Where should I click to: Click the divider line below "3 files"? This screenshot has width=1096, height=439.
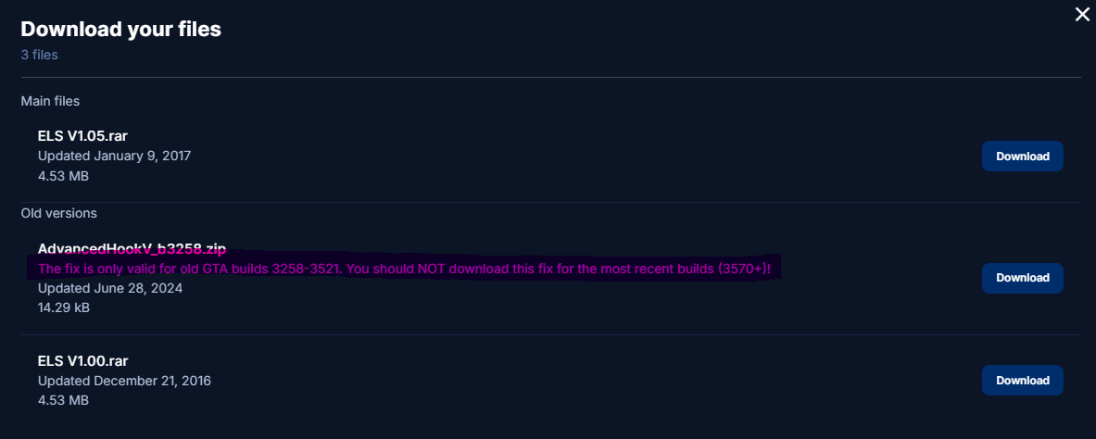550,77
